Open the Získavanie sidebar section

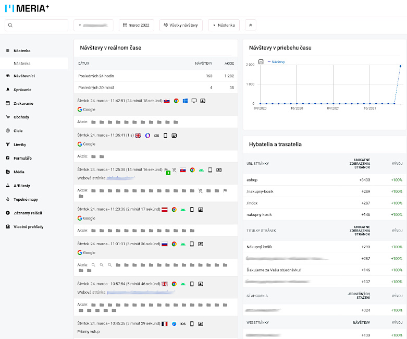point(23,103)
